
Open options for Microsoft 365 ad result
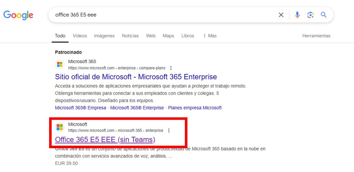171,68
